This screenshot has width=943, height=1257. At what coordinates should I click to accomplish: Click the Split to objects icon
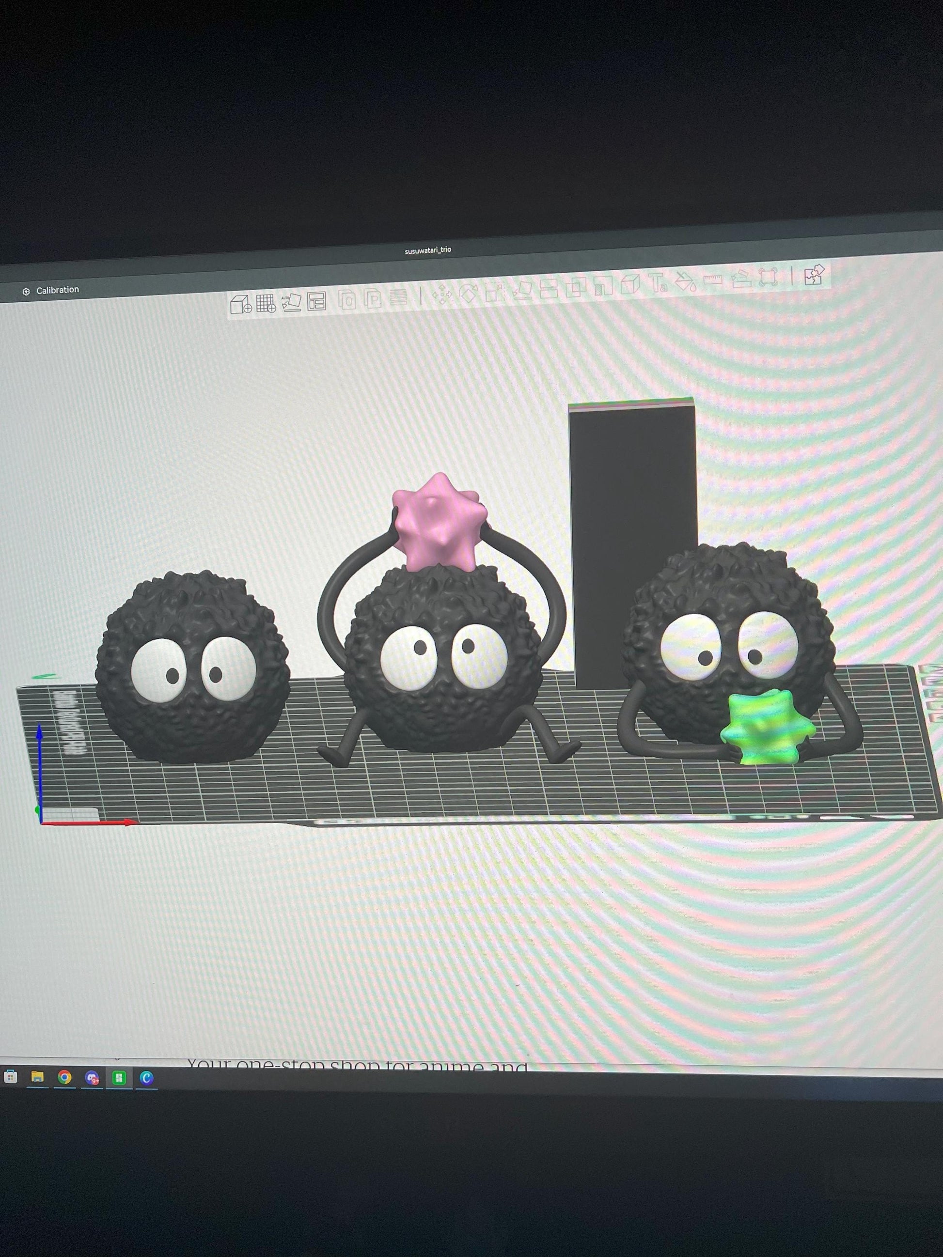point(347,299)
